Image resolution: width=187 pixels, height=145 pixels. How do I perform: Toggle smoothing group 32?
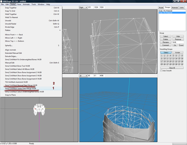(x=182, y=64)
